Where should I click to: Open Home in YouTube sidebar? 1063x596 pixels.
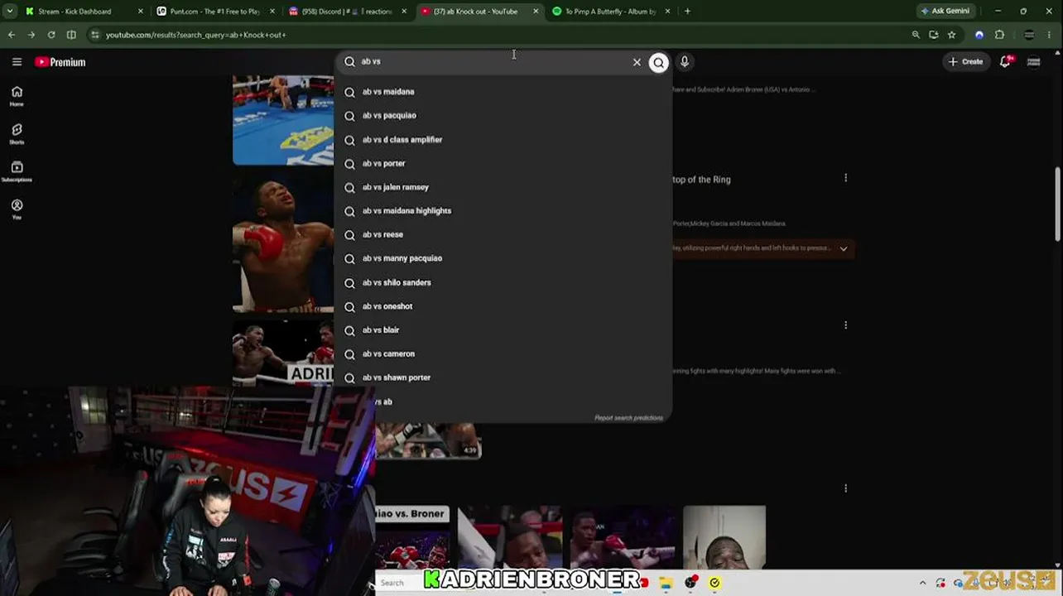tap(17, 96)
